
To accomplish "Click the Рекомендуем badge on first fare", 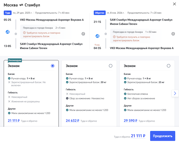I will [15, 60].
